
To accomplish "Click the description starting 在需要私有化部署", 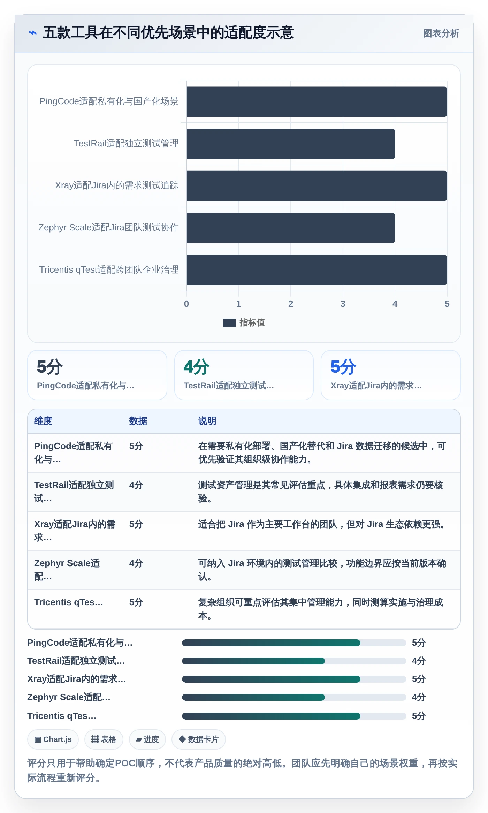I will (x=322, y=453).
